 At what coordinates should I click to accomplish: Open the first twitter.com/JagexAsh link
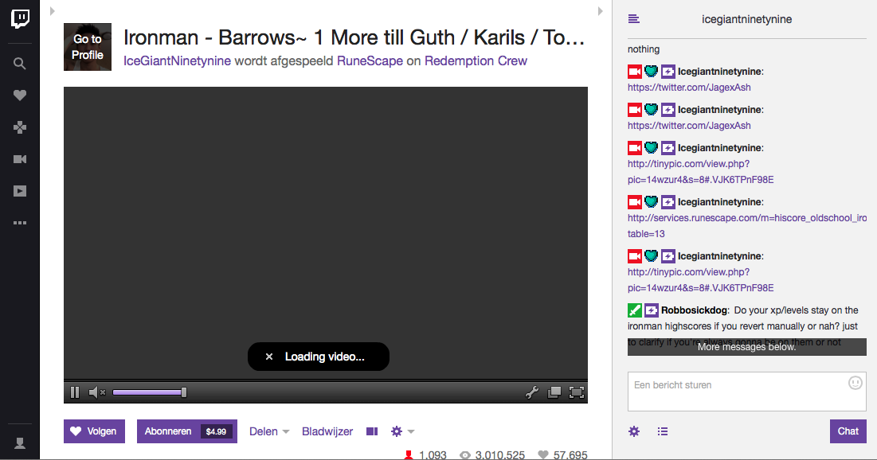pos(689,88)
